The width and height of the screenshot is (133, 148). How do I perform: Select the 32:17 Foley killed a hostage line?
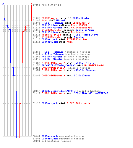[x=66, y=91]
